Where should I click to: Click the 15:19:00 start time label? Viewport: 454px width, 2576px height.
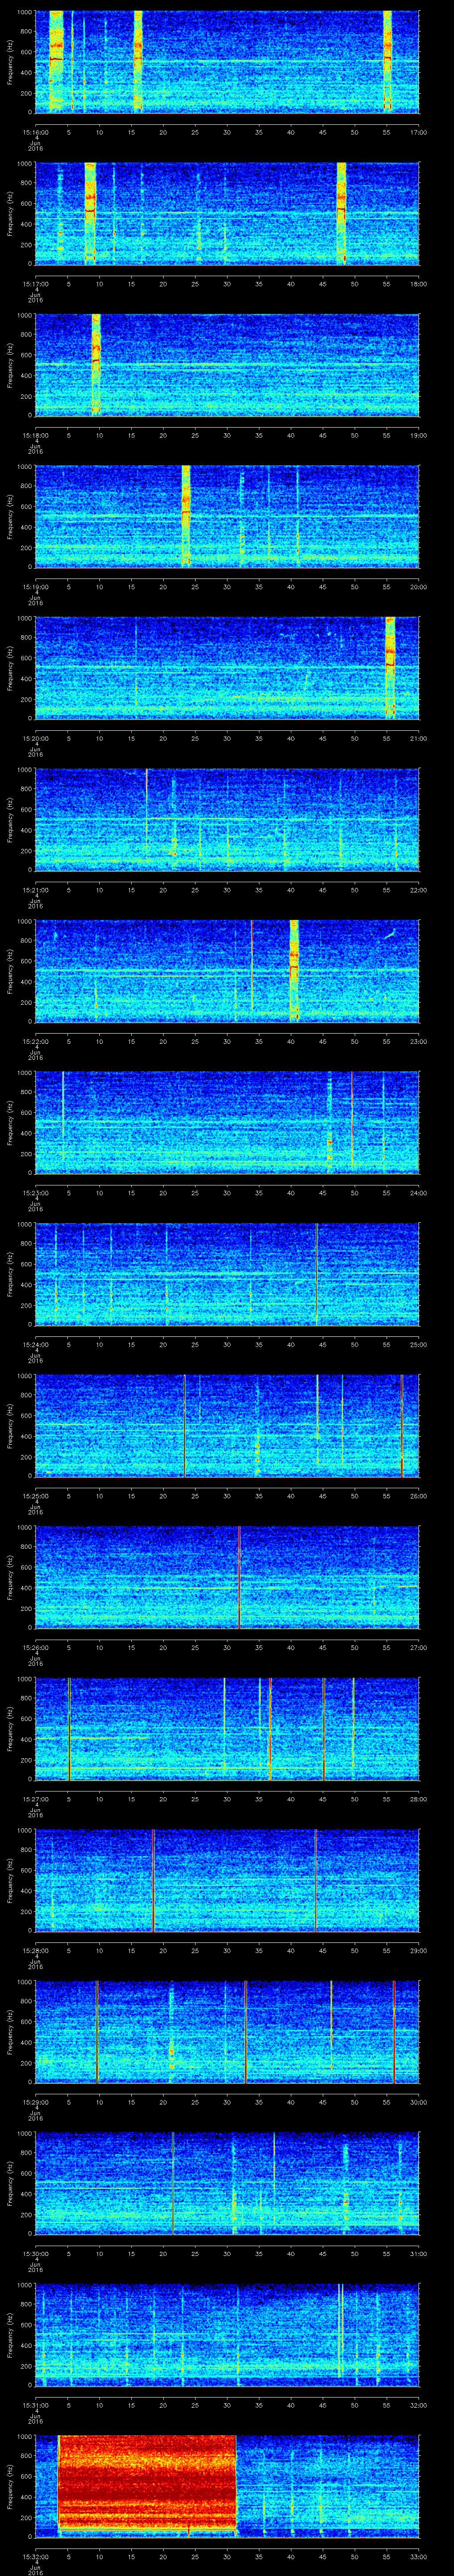(x=35, y=587)
